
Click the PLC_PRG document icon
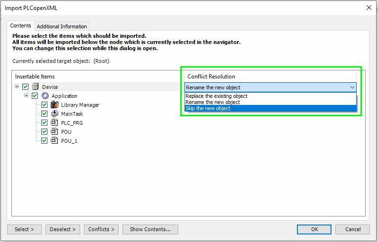tap(55, 122)
